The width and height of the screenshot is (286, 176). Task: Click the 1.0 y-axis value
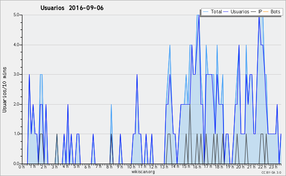coord(16,134)
